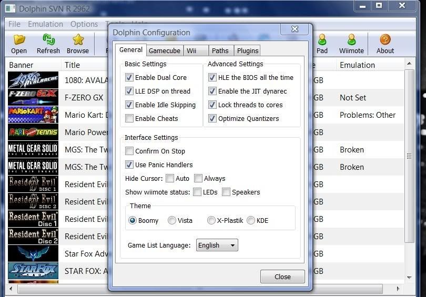
Task: Select the Star Fox Assault banner
Action: pos(33,271)
